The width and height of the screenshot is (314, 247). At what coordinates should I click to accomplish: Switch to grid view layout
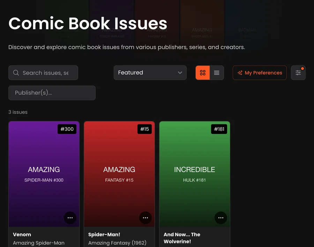click(x=203, y=73)
